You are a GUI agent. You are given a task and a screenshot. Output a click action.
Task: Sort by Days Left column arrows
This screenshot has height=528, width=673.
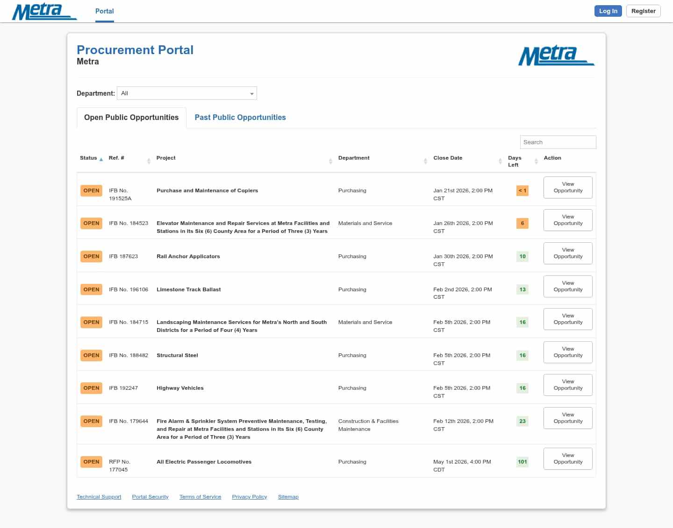536,161
